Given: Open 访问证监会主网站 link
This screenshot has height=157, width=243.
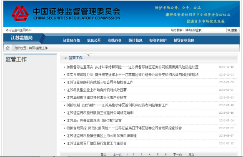Looking at the screenshot, I should [19, 30].
